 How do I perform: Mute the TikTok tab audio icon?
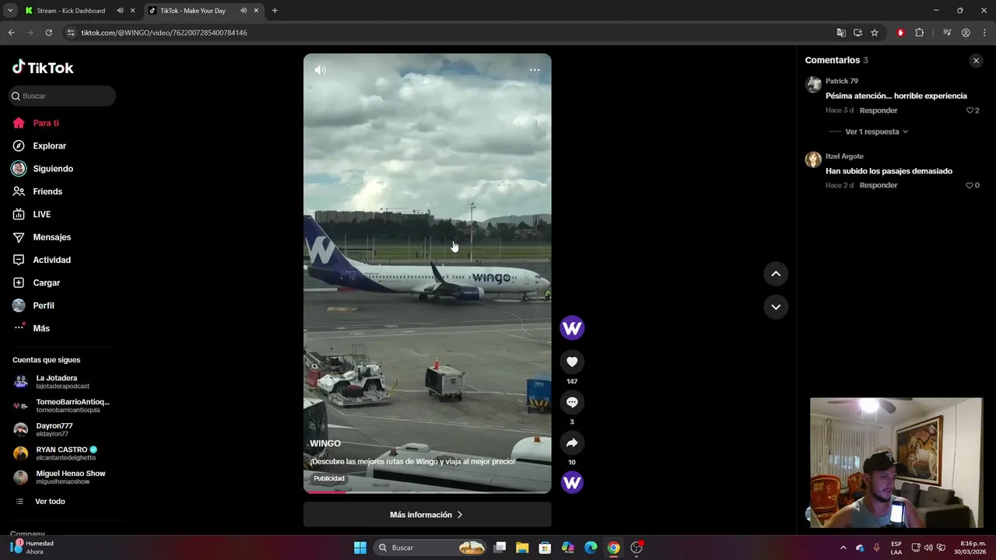244,11
